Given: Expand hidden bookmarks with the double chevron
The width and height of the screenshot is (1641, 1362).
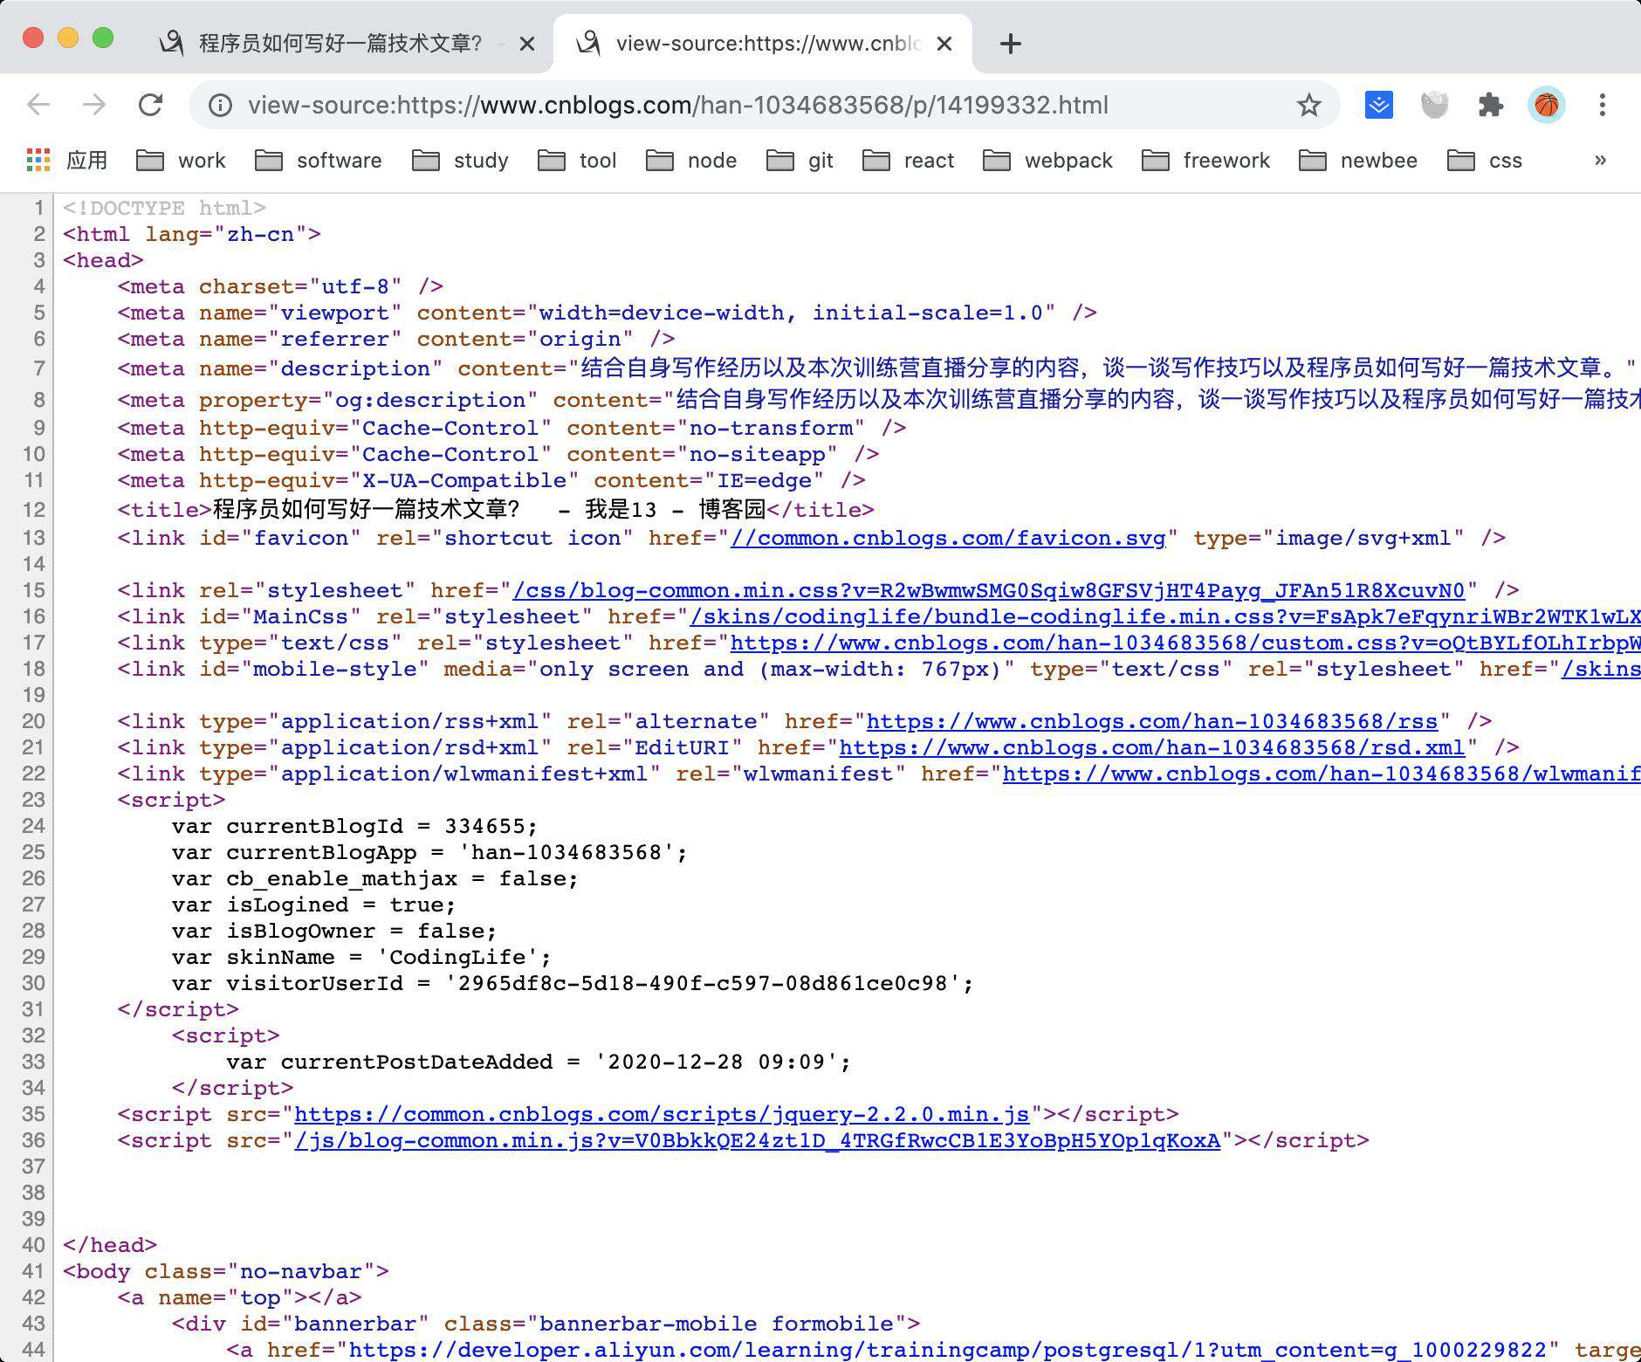Looking at the screenshot, I should [1600, 160].
